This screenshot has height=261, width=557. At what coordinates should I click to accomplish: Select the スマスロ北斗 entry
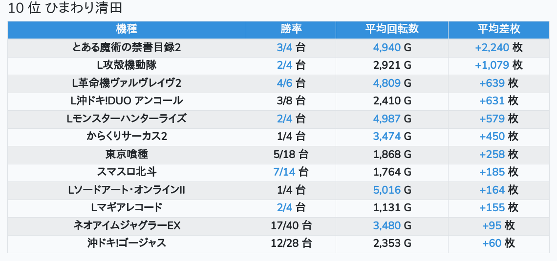click(127, 172)
